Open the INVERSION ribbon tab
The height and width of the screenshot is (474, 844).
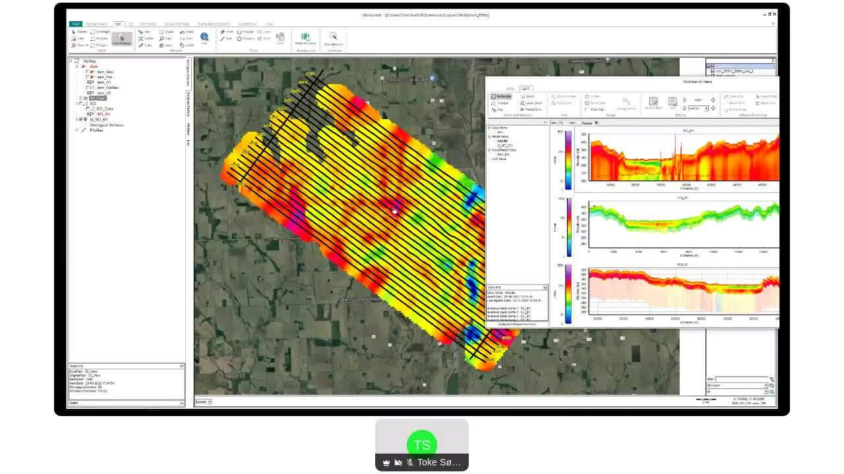click(247, 24)
